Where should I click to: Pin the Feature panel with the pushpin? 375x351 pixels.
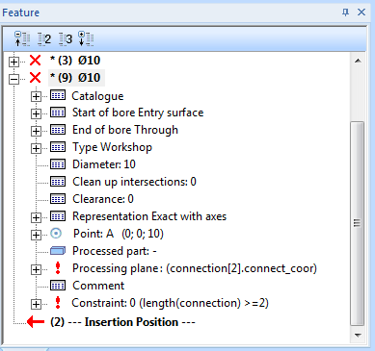point(345,13)
